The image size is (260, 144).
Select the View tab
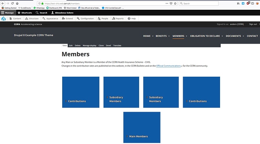coord(64,45)
